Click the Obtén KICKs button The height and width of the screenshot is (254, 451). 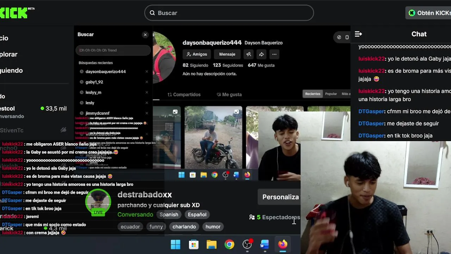[x=429, y=13]
